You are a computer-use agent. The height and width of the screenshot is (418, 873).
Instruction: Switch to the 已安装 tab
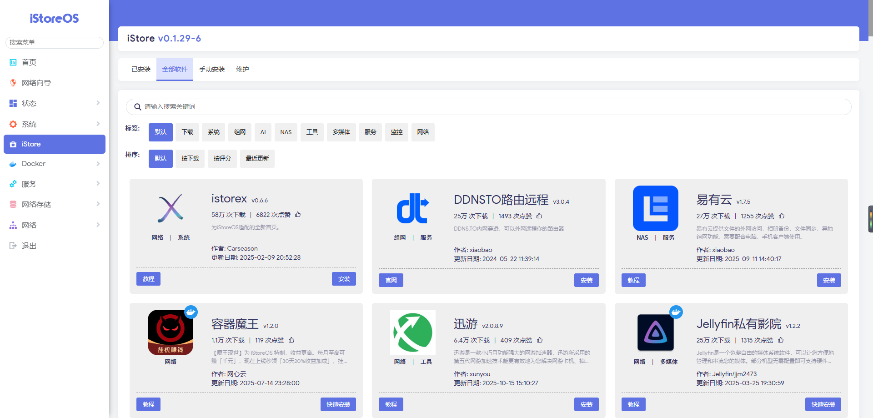[x=141, y=70]
